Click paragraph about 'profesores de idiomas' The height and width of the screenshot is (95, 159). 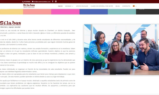(x=38, y=52)
